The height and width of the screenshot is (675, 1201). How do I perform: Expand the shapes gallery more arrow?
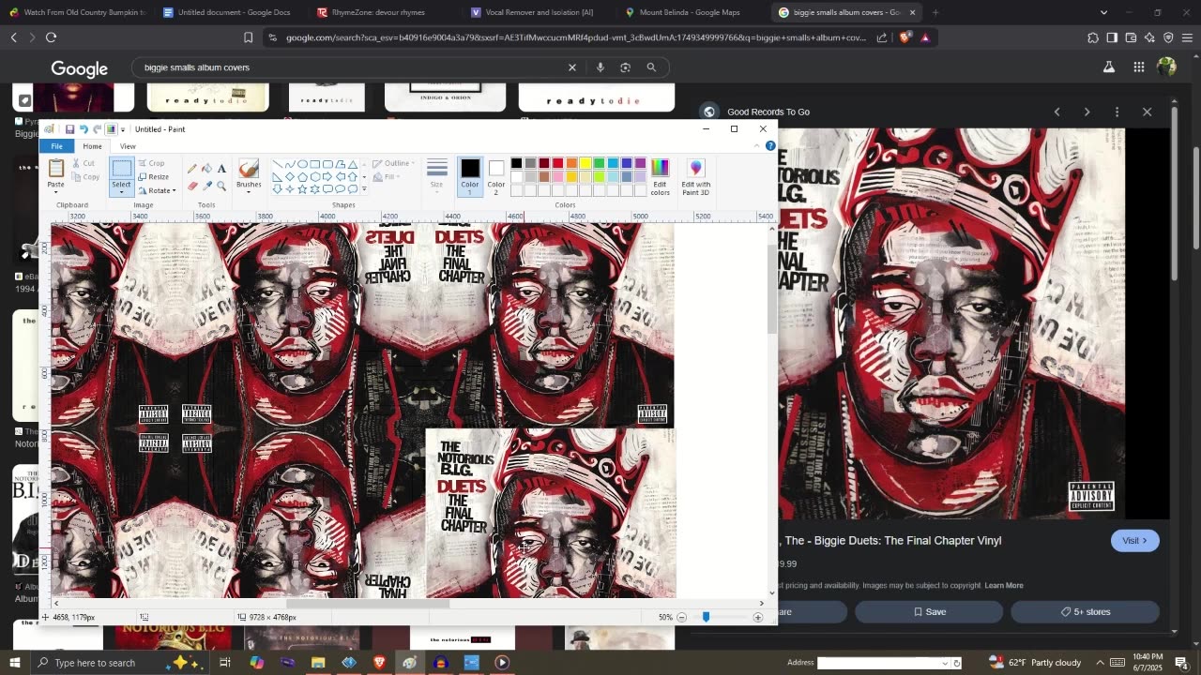tap(364, 189)
